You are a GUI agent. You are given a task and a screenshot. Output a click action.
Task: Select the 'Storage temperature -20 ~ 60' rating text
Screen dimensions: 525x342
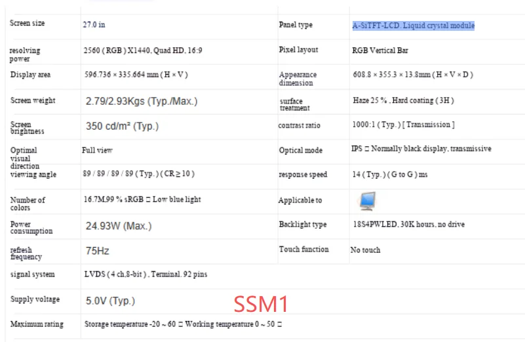[130, 324]
